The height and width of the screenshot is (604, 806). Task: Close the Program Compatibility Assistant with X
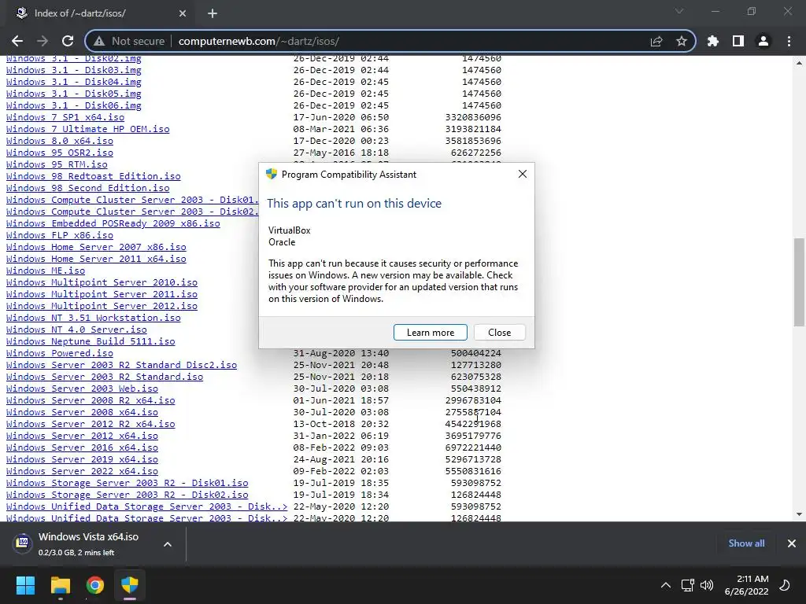tap(523, 174)
